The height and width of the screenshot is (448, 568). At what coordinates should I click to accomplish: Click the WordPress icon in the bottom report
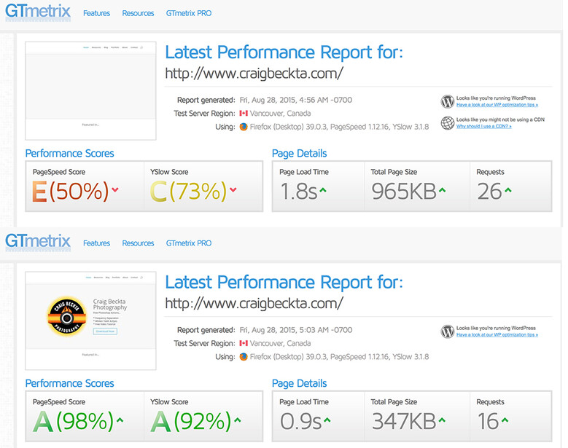448,331
